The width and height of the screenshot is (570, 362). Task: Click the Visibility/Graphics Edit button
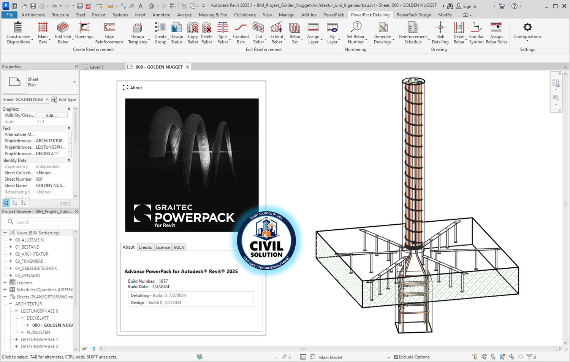51,116
